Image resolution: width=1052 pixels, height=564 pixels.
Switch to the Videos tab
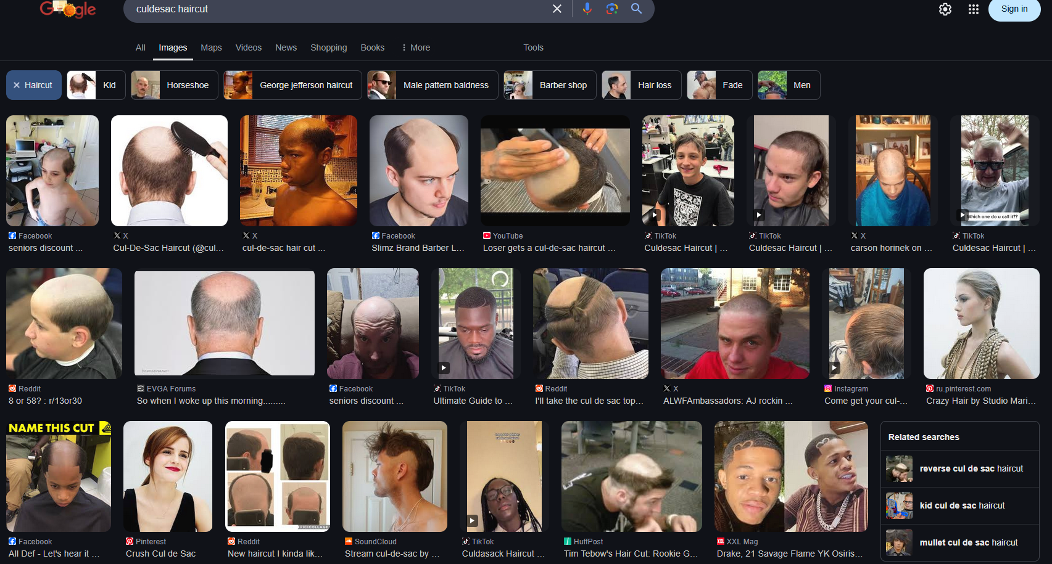[249, 47]
